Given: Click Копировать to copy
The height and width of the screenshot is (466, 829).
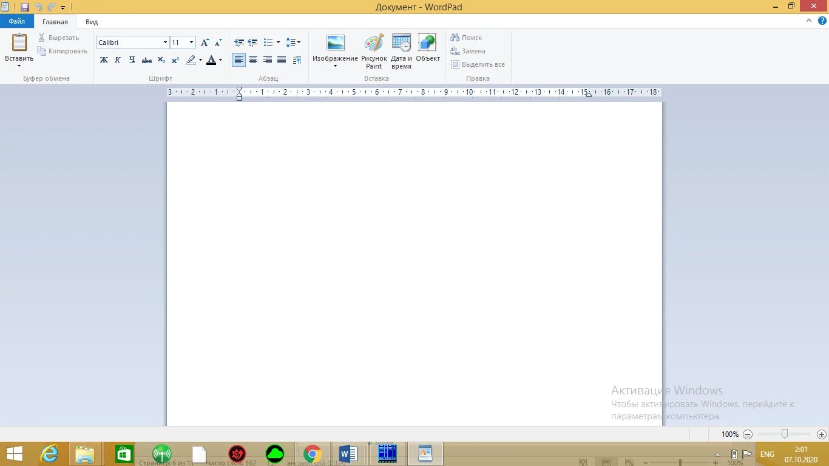Looking at the screenshot, I should pyautogui.click(x=63, y=51).
